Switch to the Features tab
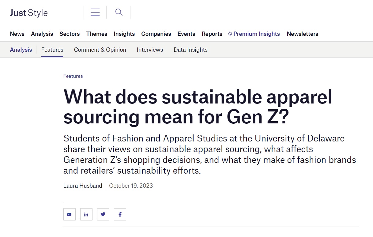Viewport: 373px width, 237px height. pyautogui.click(x=52, y=50)
